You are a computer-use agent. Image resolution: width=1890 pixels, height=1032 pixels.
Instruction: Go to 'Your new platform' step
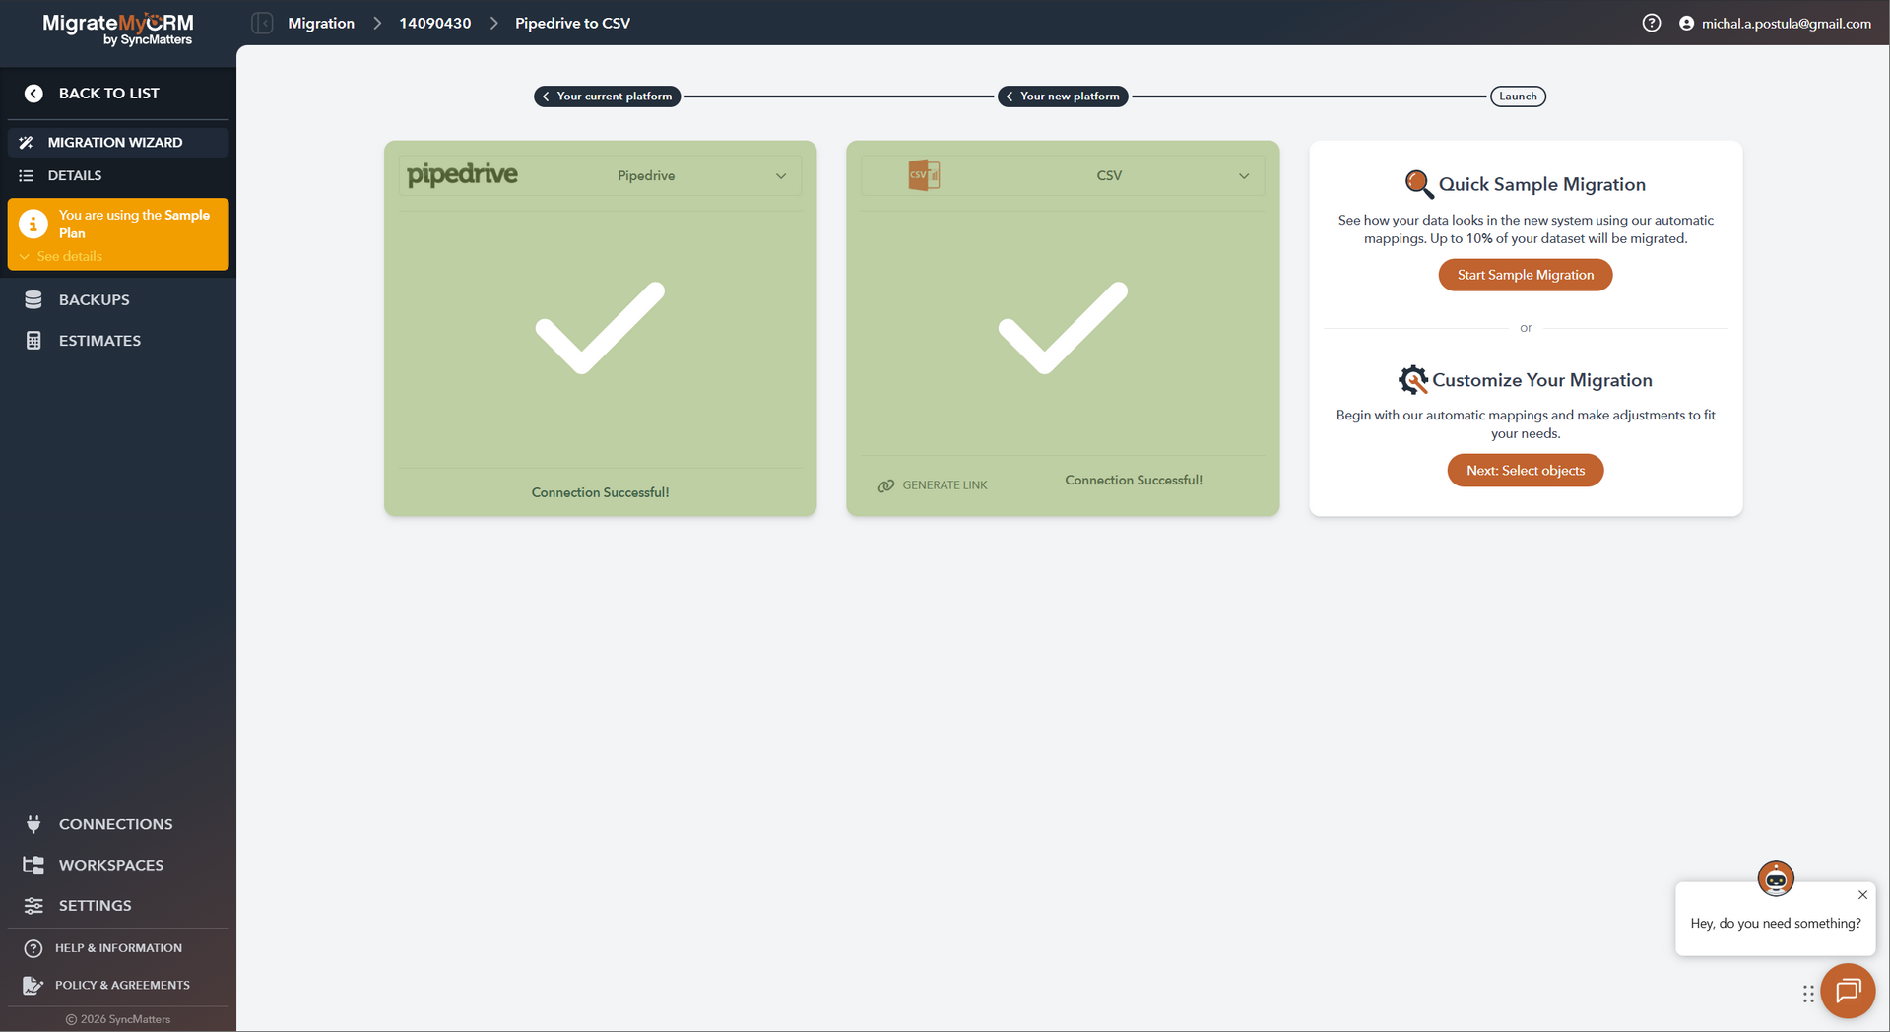(1063, 97)
